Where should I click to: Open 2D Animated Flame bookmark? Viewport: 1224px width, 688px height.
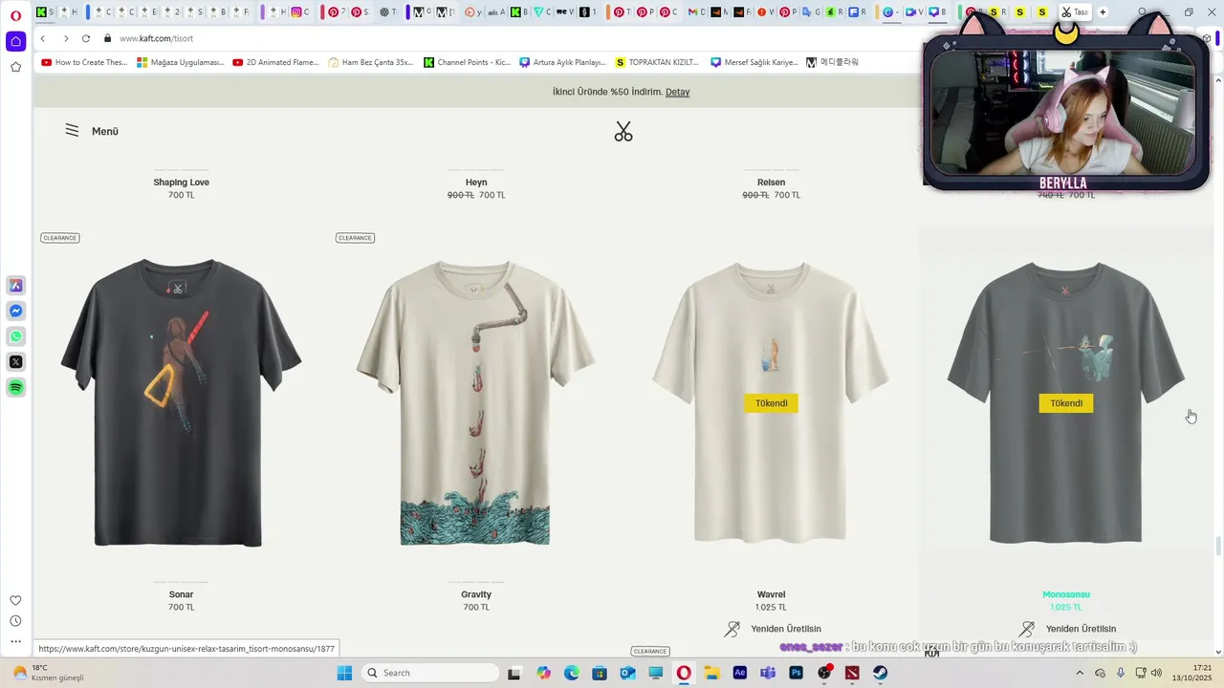[x=275, y=62]
